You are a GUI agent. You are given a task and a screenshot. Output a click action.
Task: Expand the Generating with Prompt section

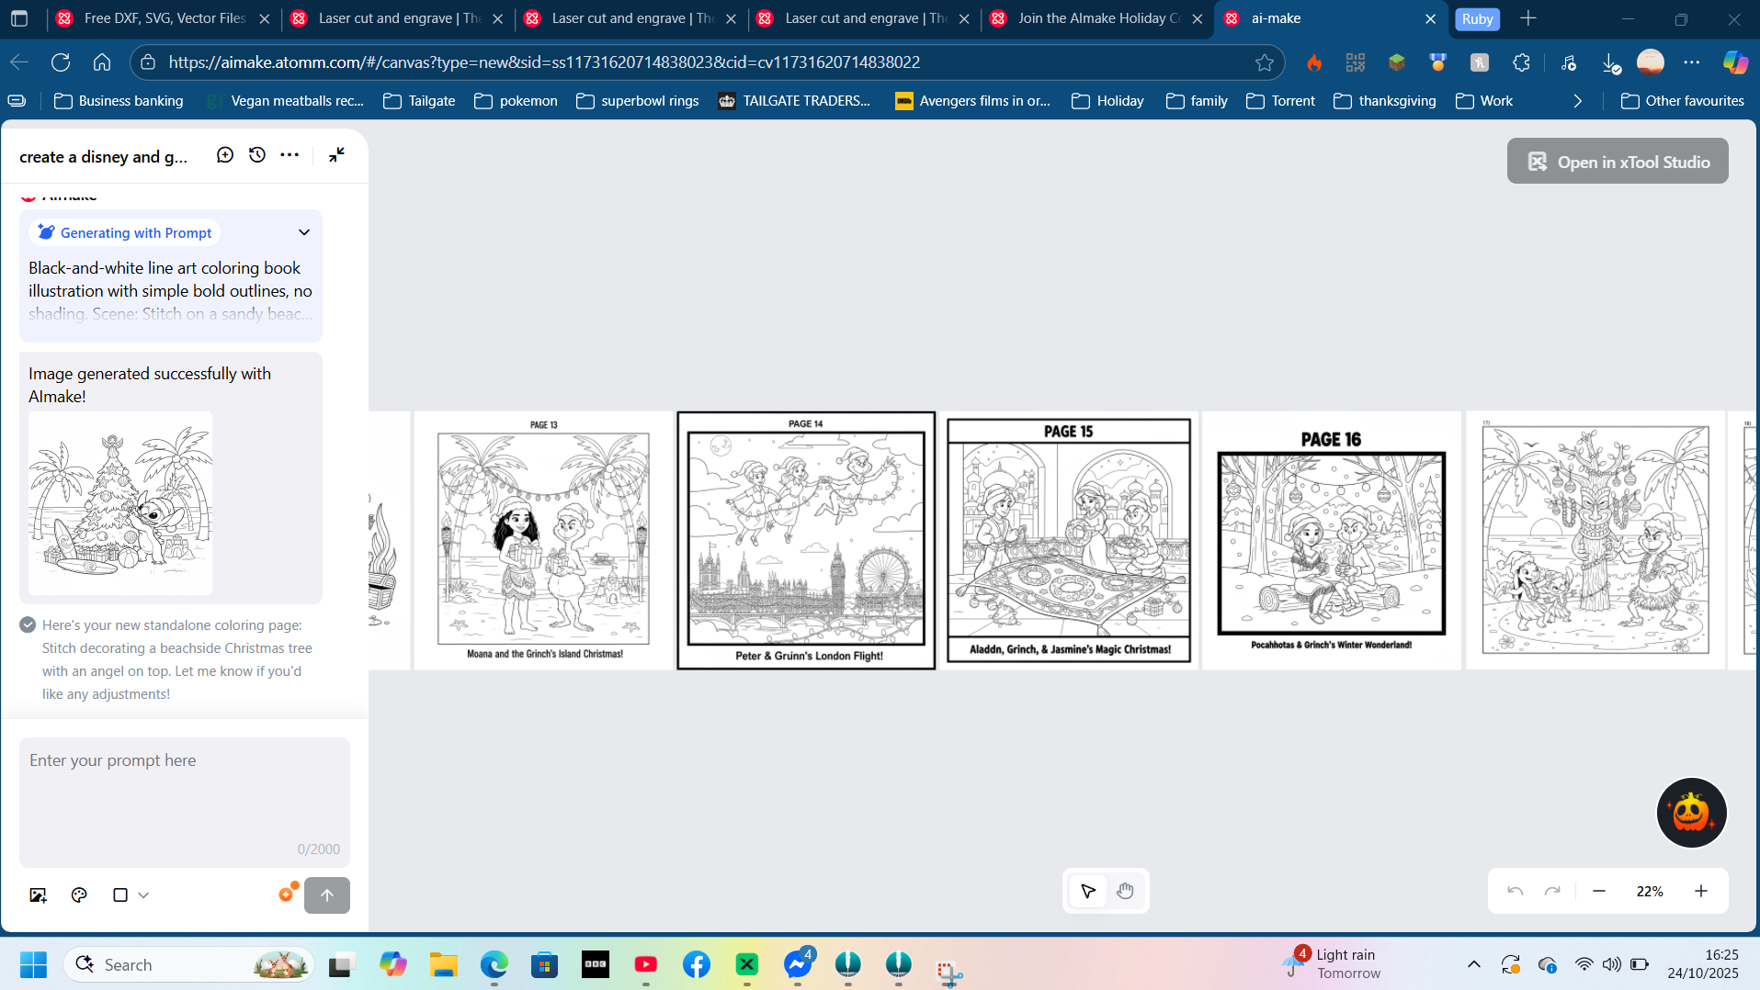[x=304, y=232]
